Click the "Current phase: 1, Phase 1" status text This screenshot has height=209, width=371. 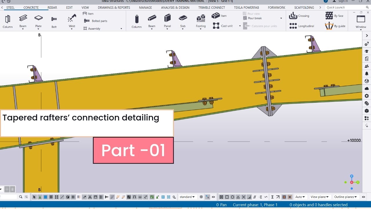(255, 205)
